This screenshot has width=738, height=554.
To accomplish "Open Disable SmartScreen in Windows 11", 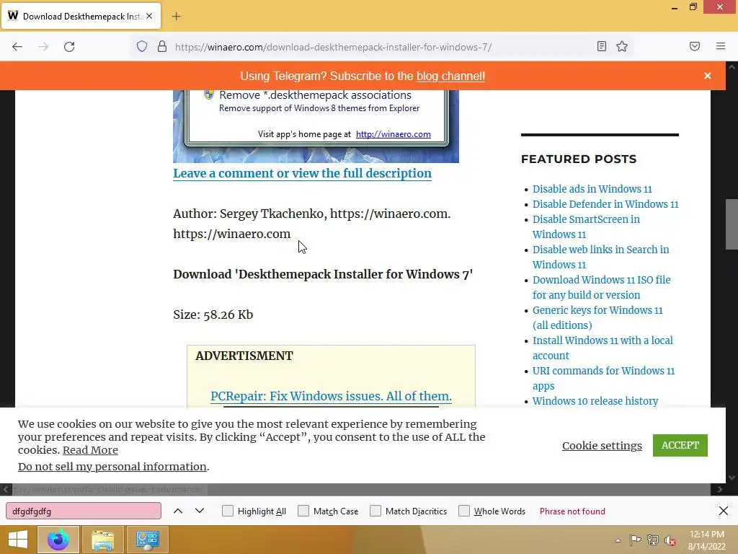I will [586, 227].
